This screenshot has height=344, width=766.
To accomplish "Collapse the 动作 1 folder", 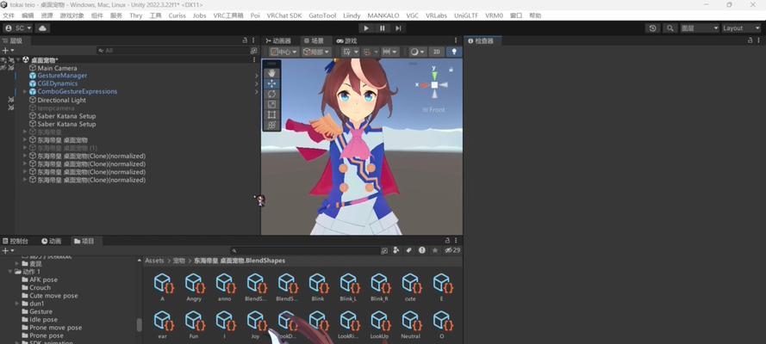I will click(10, 272).
